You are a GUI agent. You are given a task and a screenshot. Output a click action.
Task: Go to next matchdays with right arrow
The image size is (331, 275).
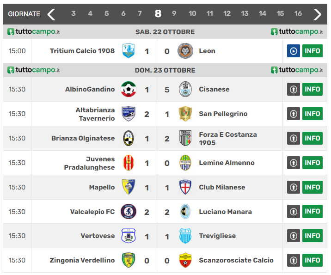tap(317, 14)
